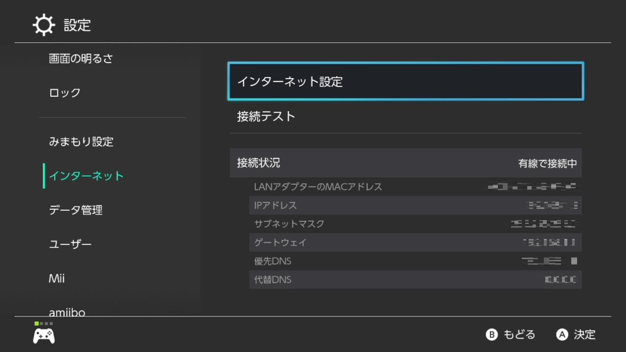Open インターネット設定 option

point(405,82)
